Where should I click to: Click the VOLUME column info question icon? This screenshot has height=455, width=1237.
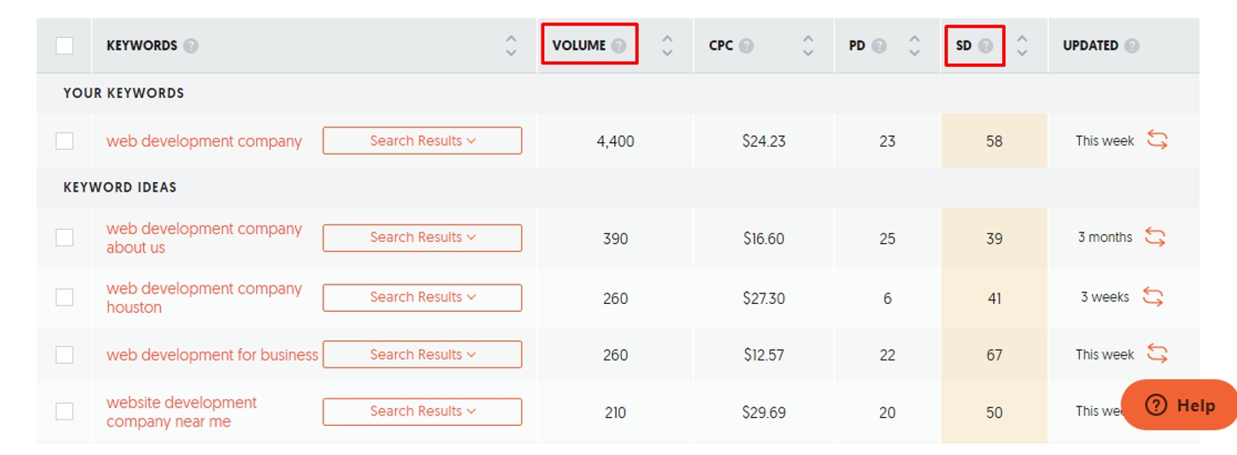[x=618, y=46]
